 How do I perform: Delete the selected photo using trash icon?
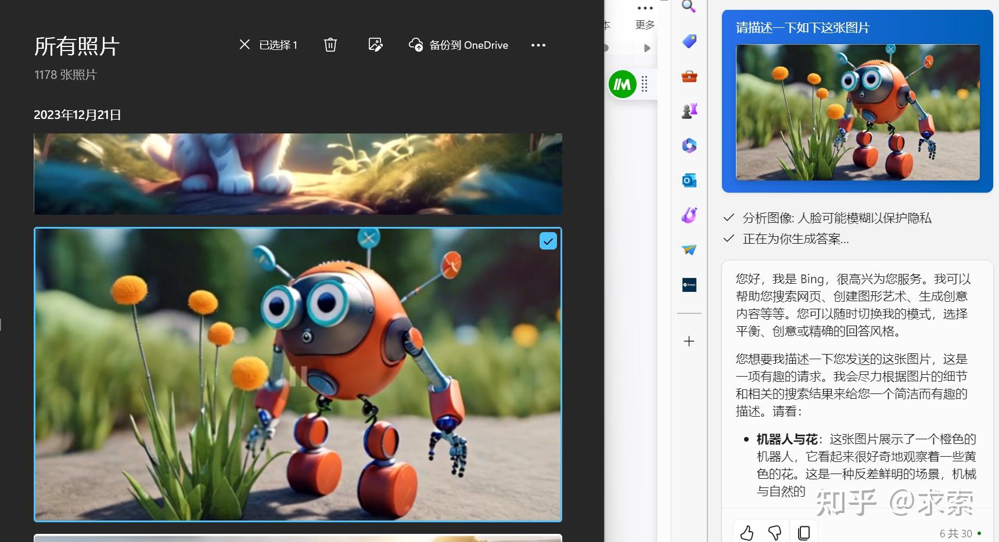coord(330,45)
